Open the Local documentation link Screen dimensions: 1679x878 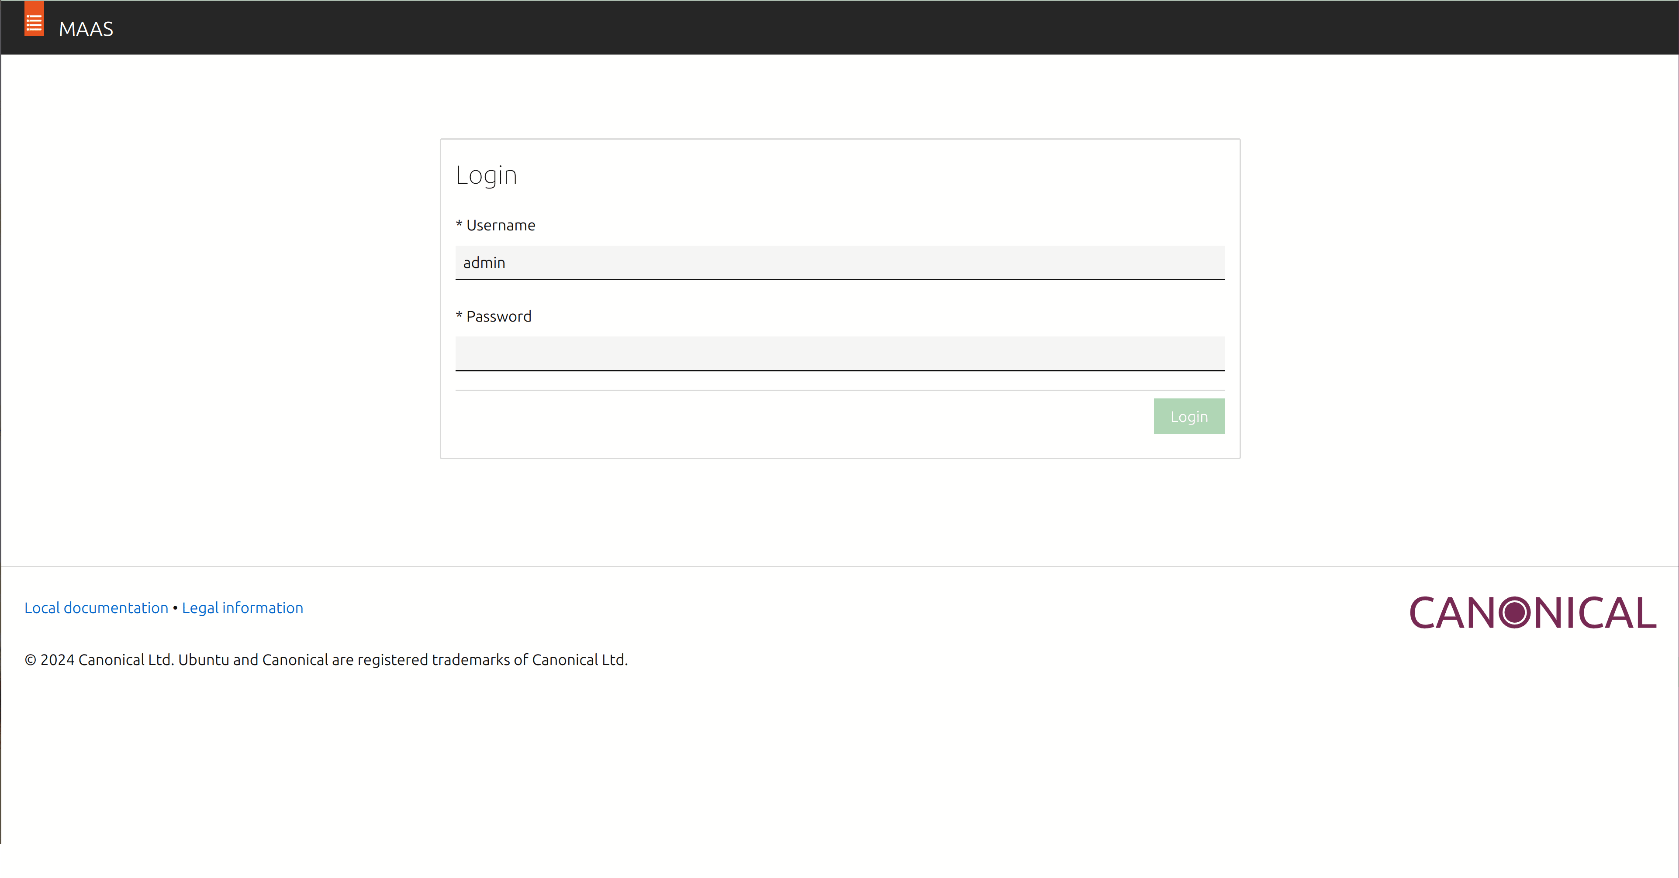point(97,608)
